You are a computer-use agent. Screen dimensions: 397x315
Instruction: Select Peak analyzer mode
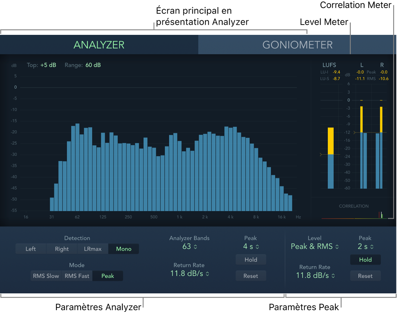point(108,276)
